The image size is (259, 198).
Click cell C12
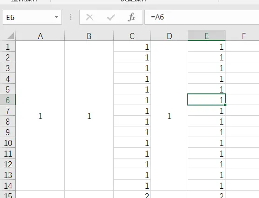132,164
